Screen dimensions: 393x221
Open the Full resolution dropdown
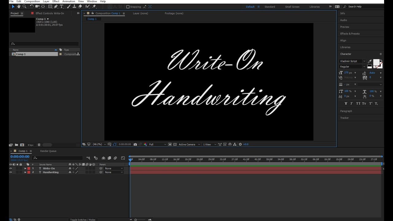coord(158,144)
